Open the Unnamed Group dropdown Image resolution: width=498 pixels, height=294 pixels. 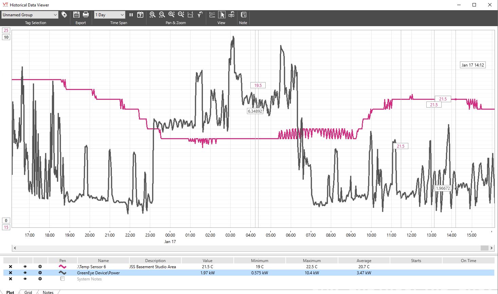click(30, 15)
